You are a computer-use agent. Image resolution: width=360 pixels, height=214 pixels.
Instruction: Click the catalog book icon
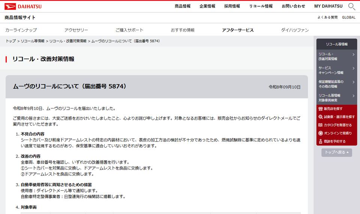321,125
